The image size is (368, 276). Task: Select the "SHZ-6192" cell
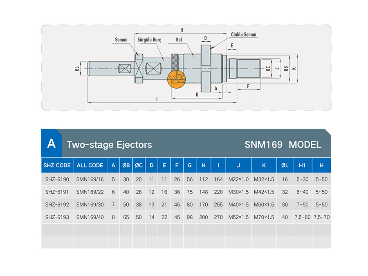click(57, 205)
